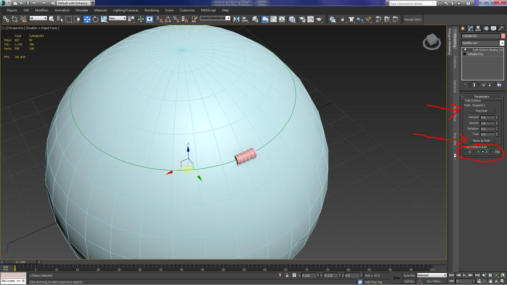This screenshot has width=507, height=285.
Task: Click the Unlink Selection icon
Action: [15, 19]
